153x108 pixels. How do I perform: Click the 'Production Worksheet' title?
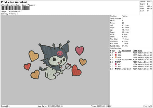pyautogui.click(x=14, y=2)
